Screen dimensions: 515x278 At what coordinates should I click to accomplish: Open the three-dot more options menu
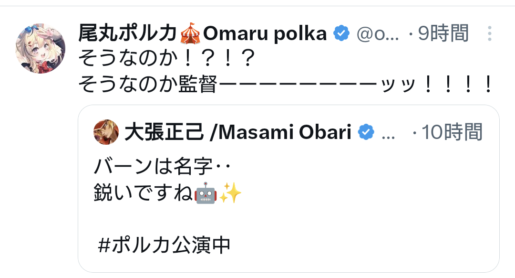(x=489, y=33)
